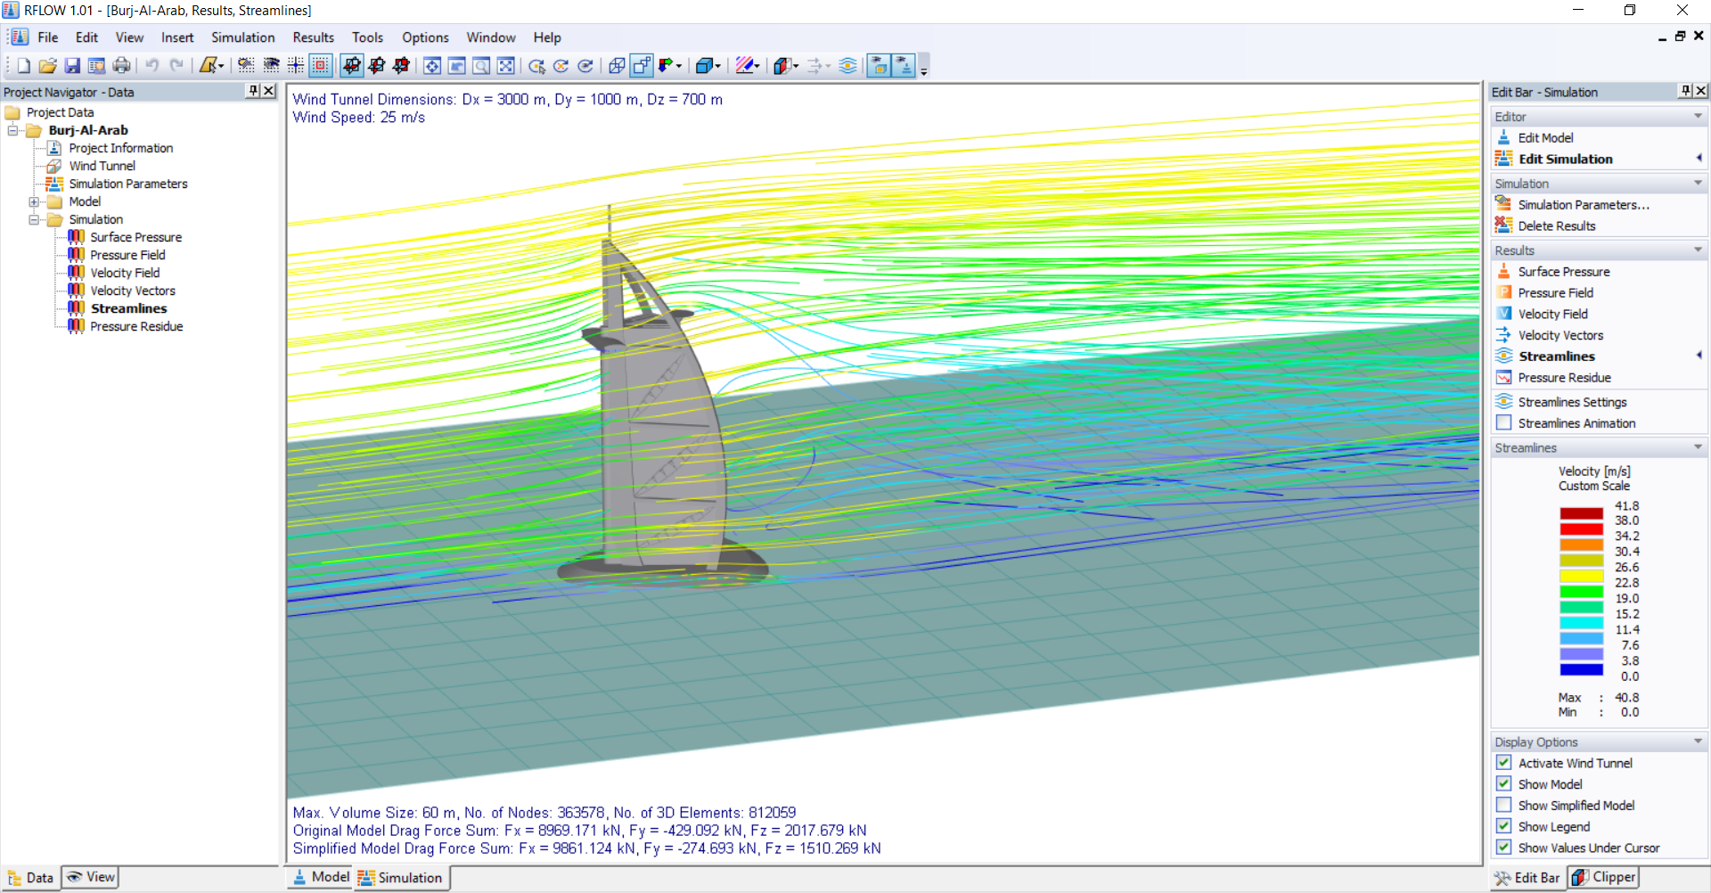Click the Save disk icon
Screen dimensions: 1711x893
[72, 66]
